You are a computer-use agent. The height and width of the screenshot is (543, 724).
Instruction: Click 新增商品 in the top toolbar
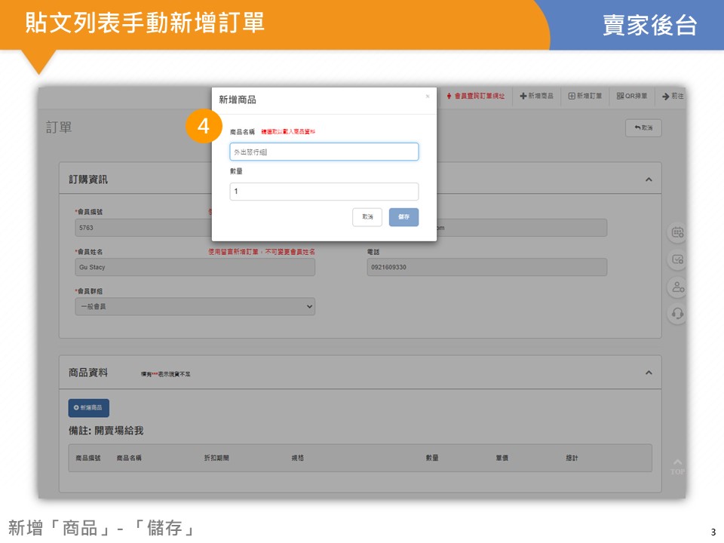[x=537, y=97]
